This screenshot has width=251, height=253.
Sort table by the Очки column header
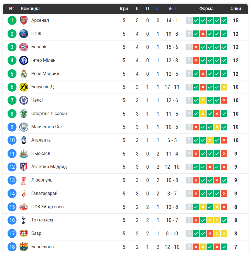click(x=236, y=9)
